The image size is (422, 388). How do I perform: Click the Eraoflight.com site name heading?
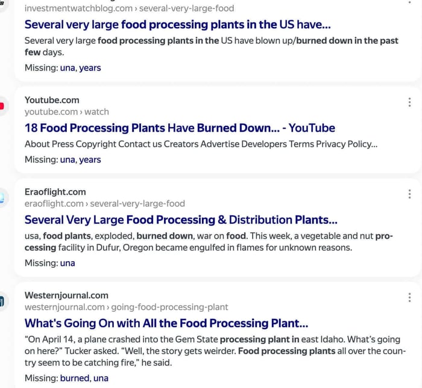(55, 192)
